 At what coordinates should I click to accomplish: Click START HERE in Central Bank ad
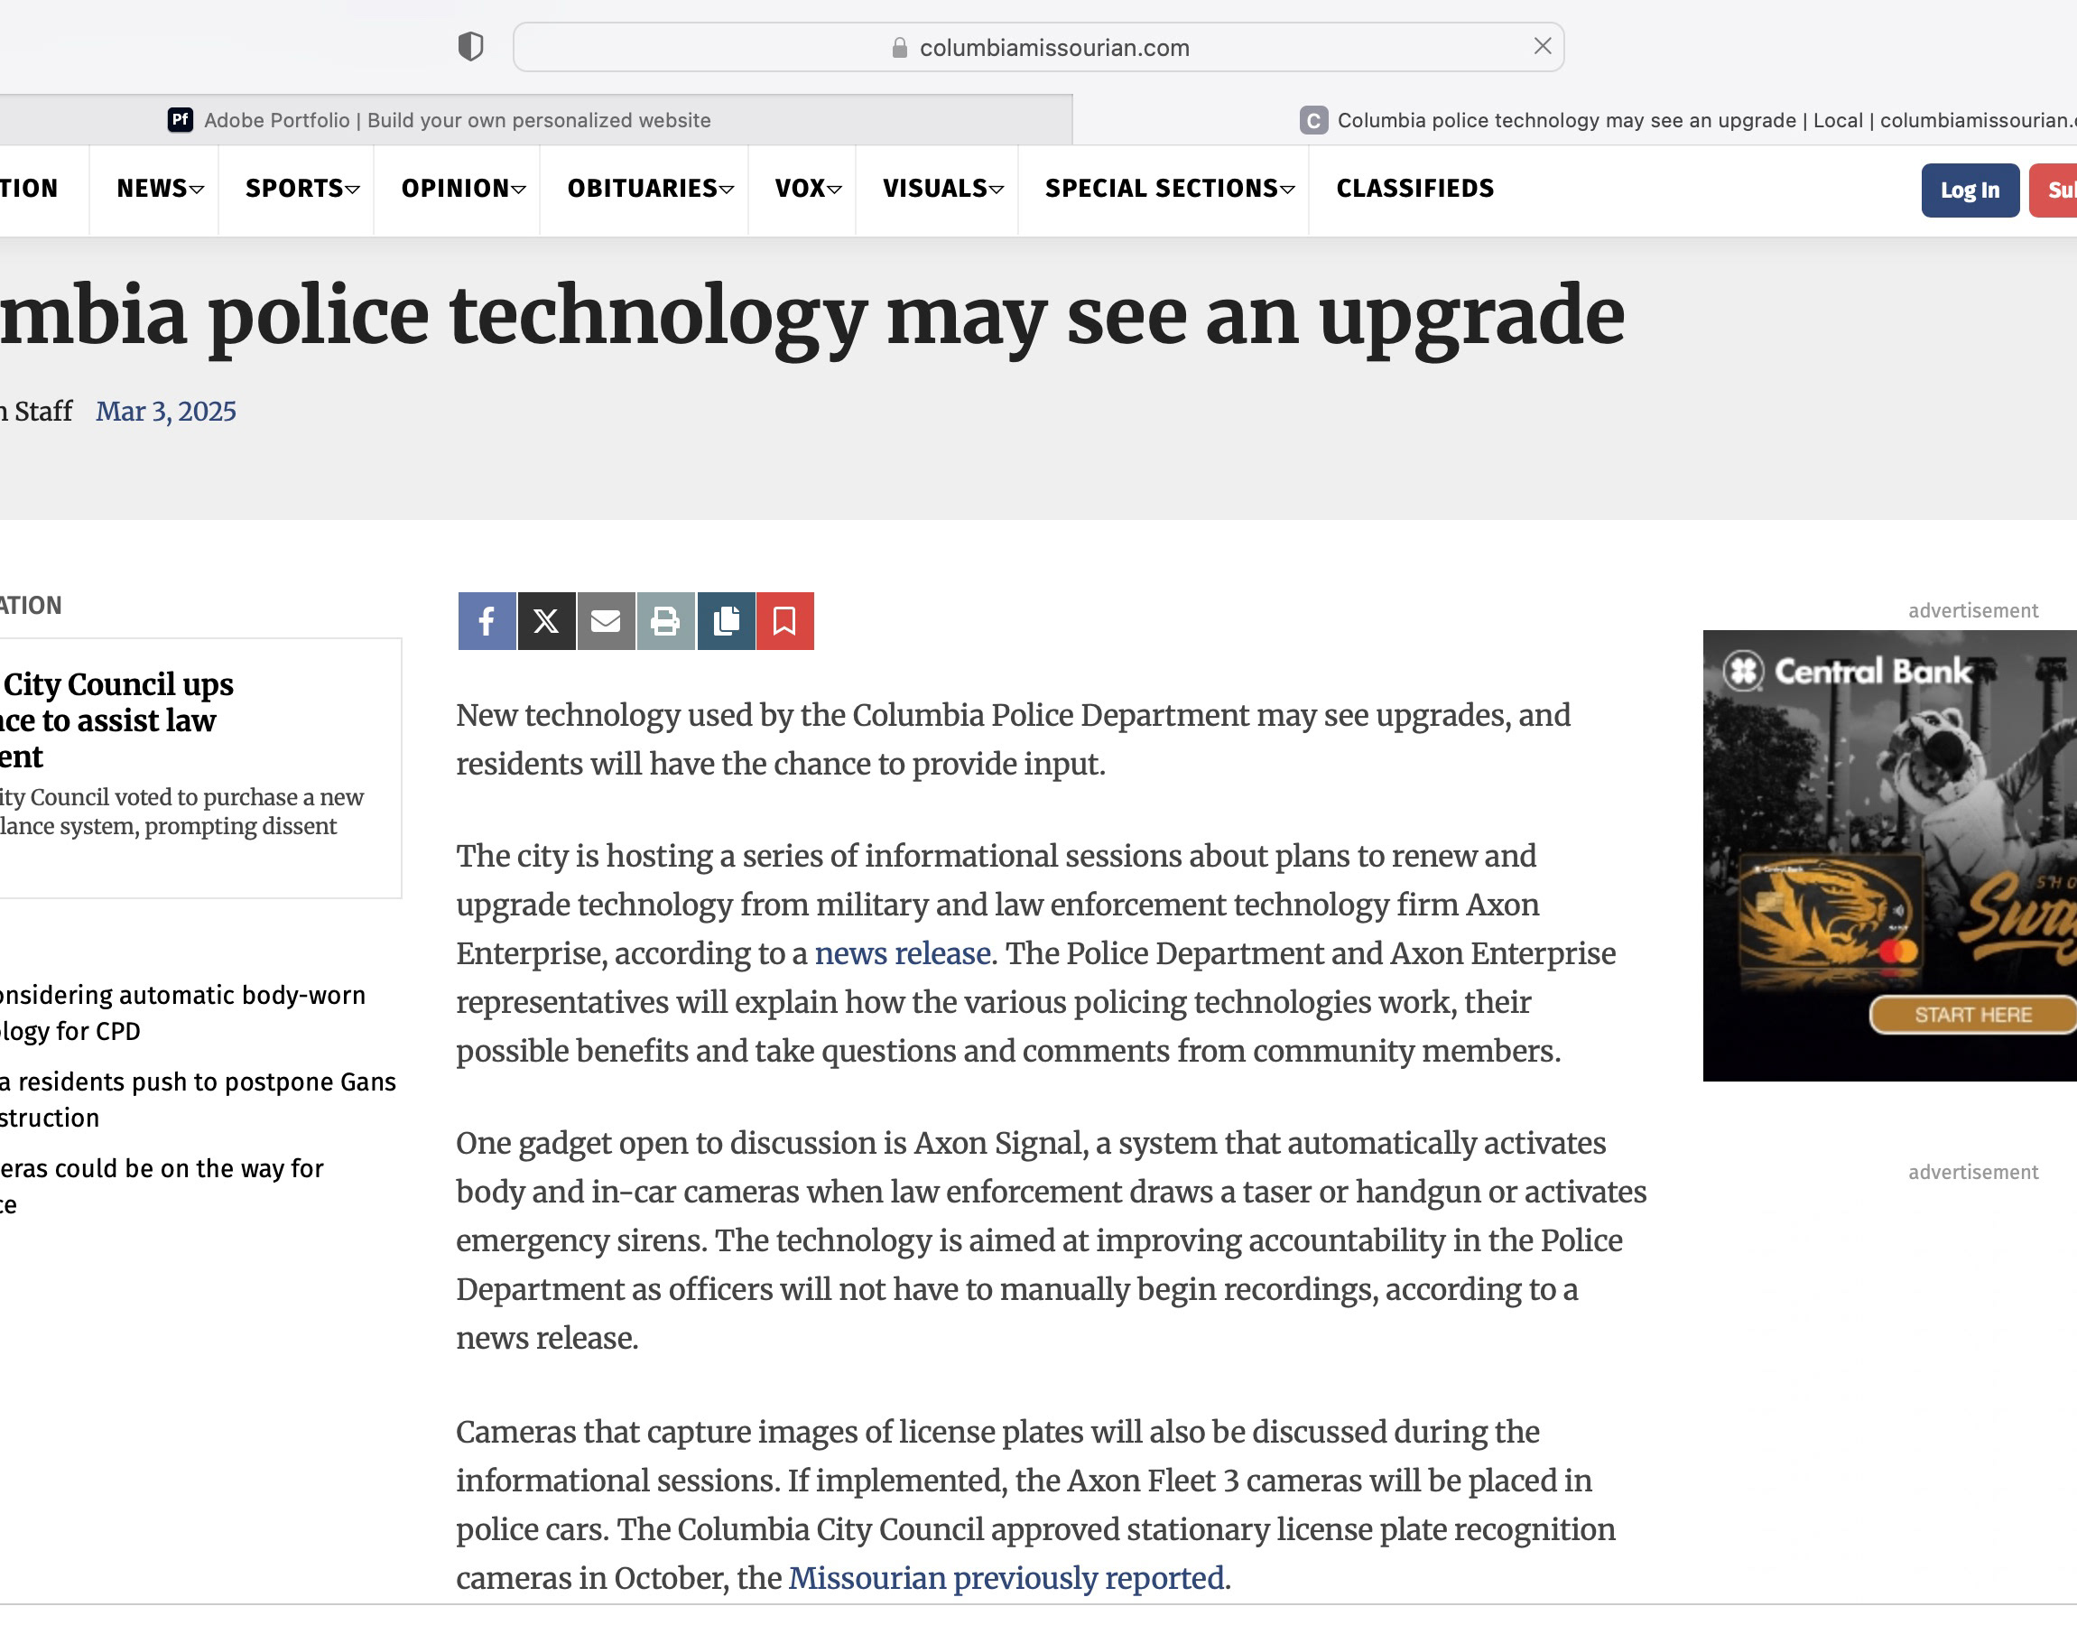click(x=1973, y=1015)
